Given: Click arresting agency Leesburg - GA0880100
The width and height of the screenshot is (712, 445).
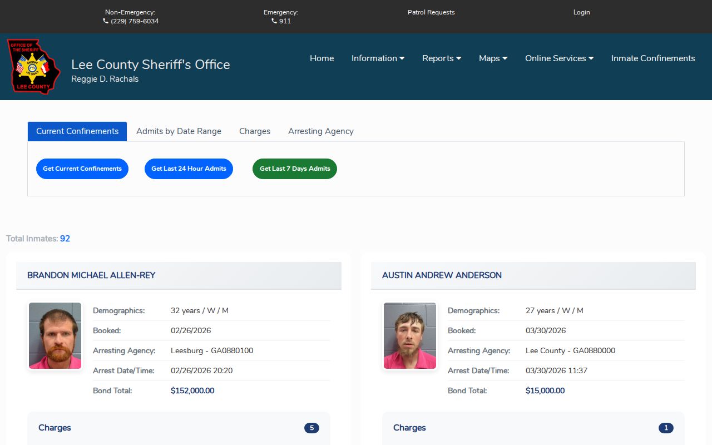Looking at the screenshot, I should click(212, 350).
